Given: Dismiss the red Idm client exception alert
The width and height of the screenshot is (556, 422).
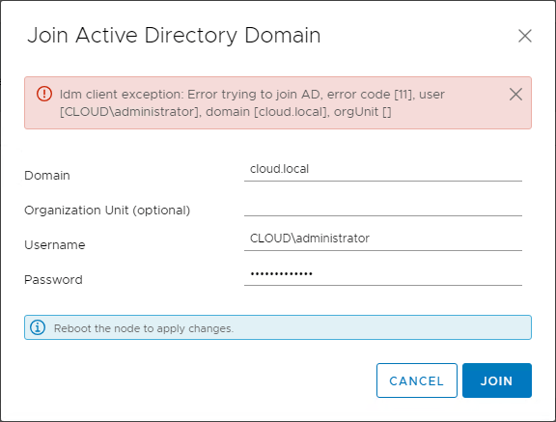Looking at the screenshot, I should point(515,95).
